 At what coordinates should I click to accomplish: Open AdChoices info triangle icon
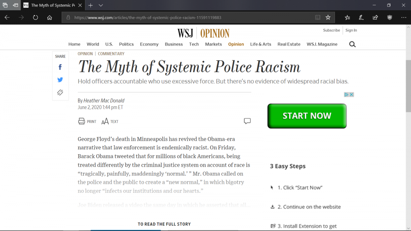click(346, 94)
